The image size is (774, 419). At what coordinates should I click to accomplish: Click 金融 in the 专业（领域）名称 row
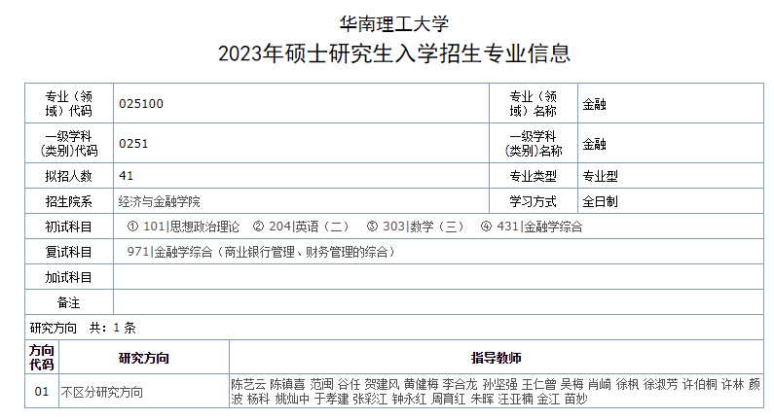click(x=594, y=104)
